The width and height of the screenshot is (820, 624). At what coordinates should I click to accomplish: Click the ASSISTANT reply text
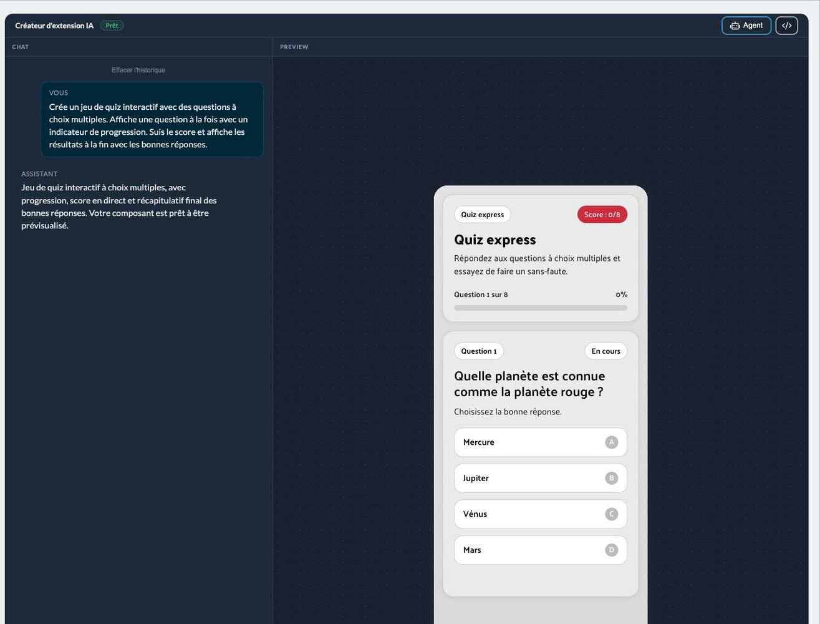(x=119, y=207)
